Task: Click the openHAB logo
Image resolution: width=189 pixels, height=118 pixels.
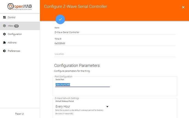Action: 20,7
